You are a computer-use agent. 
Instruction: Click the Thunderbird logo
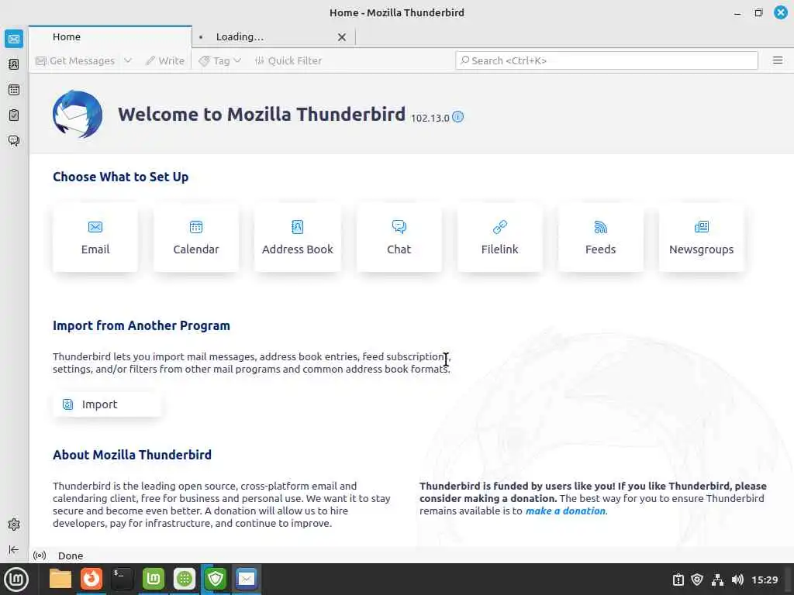pos(78,115)
